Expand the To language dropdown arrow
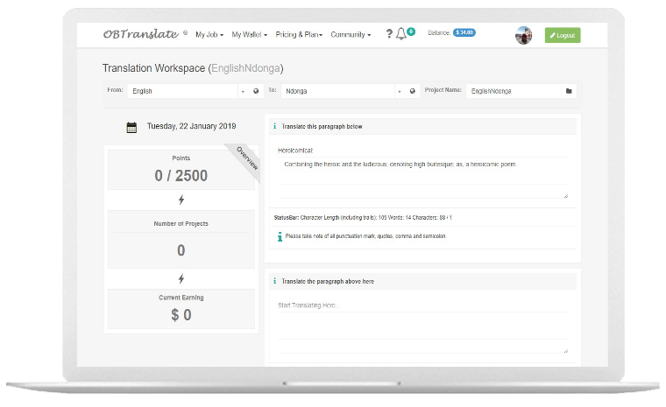Image resolution: width=666 pixels, height=407 pixels. coord(400,91)
